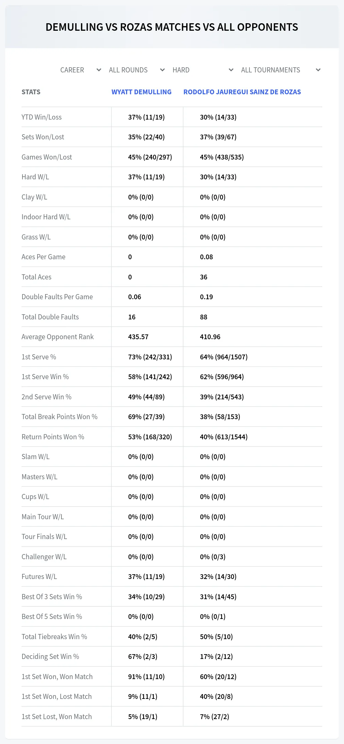The image size is (344, 744).
Task: Open the ALL ROUNDS dropdown
Action: tap(137, 70)
